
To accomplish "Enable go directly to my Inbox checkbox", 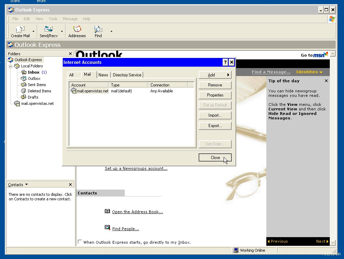I will tap(80, 242).
